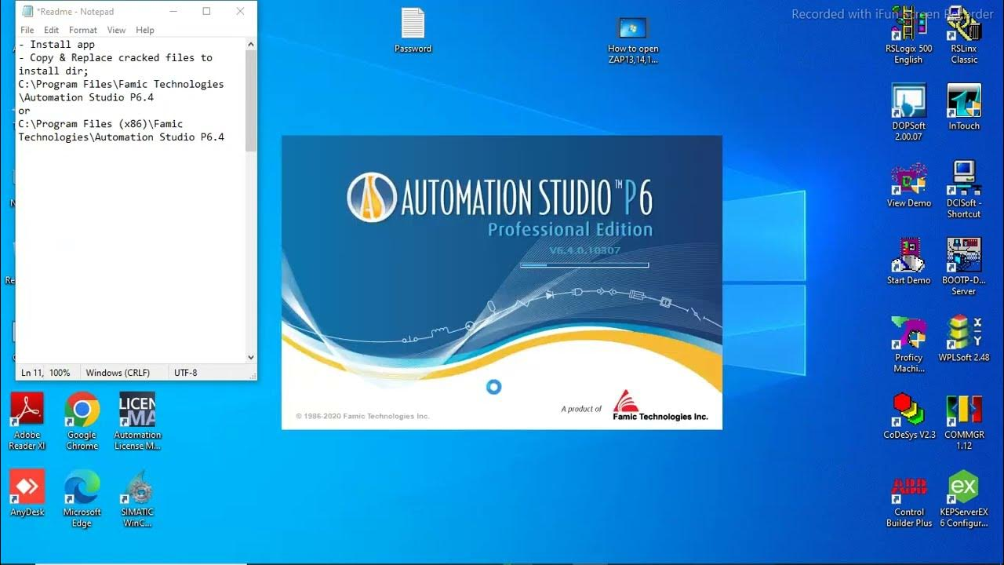Open Adobe Reader XI shortcut

pyautogui.click(x=27, y=421)
